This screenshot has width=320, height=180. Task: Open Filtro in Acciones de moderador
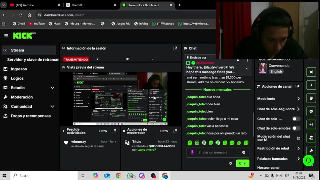164,131
